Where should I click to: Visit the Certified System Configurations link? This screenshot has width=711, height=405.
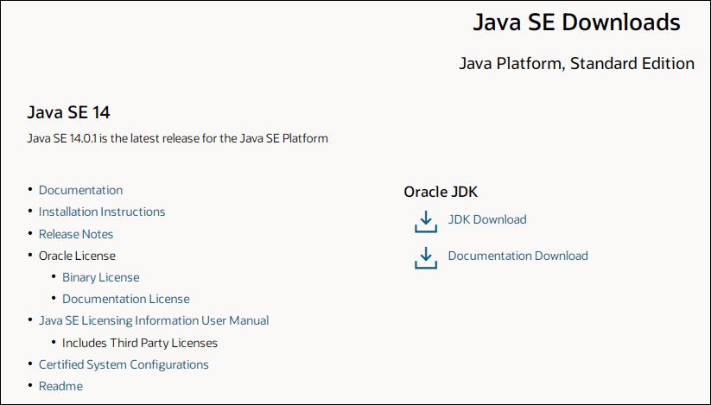pos(124,364)
